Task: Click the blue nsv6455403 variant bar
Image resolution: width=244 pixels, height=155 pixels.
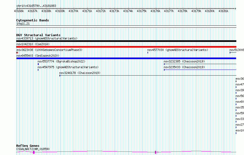Action: [126, 58]
